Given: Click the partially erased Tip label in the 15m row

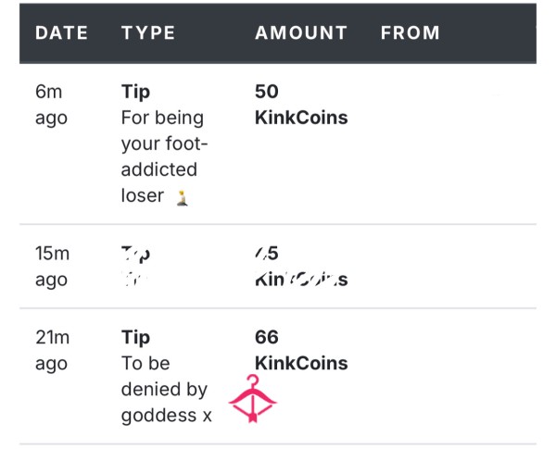Looking at the screenshot, I should pos(135,254).
